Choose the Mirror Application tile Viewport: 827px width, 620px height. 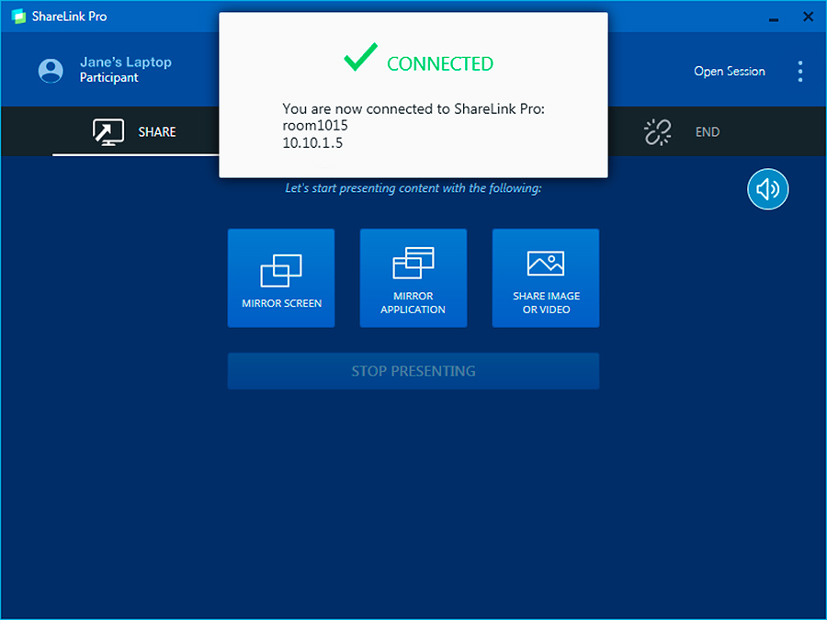[x=413, y=278]
